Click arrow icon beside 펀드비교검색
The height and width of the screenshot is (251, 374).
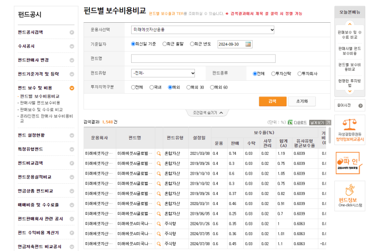pos(72,163)
